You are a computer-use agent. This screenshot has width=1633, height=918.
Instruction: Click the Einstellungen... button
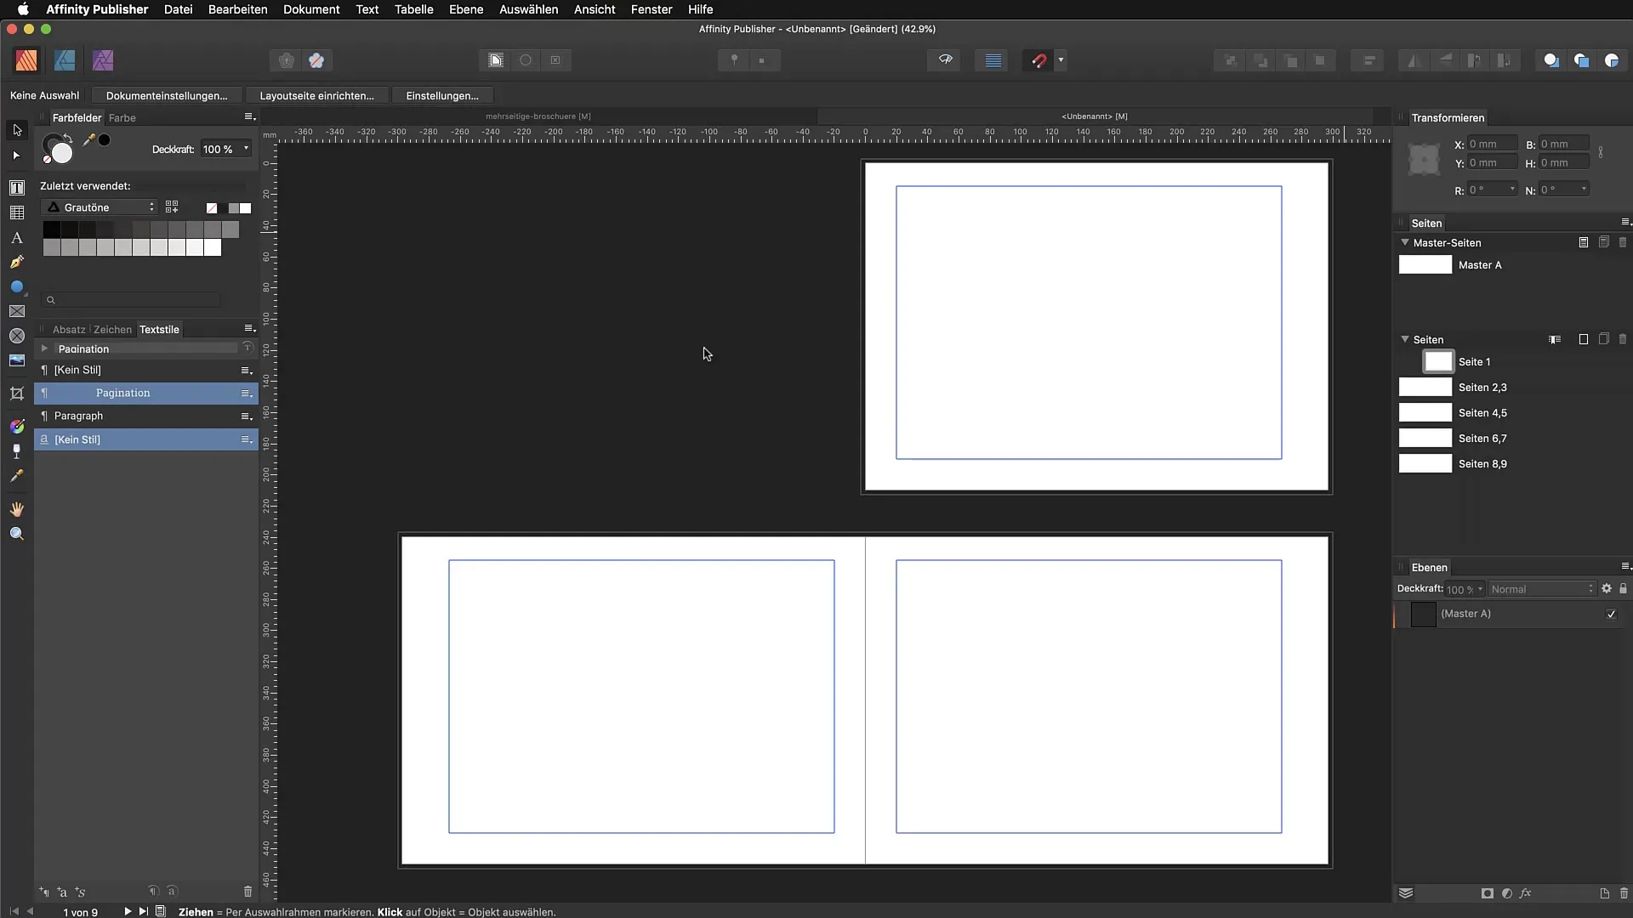(442, 95)
